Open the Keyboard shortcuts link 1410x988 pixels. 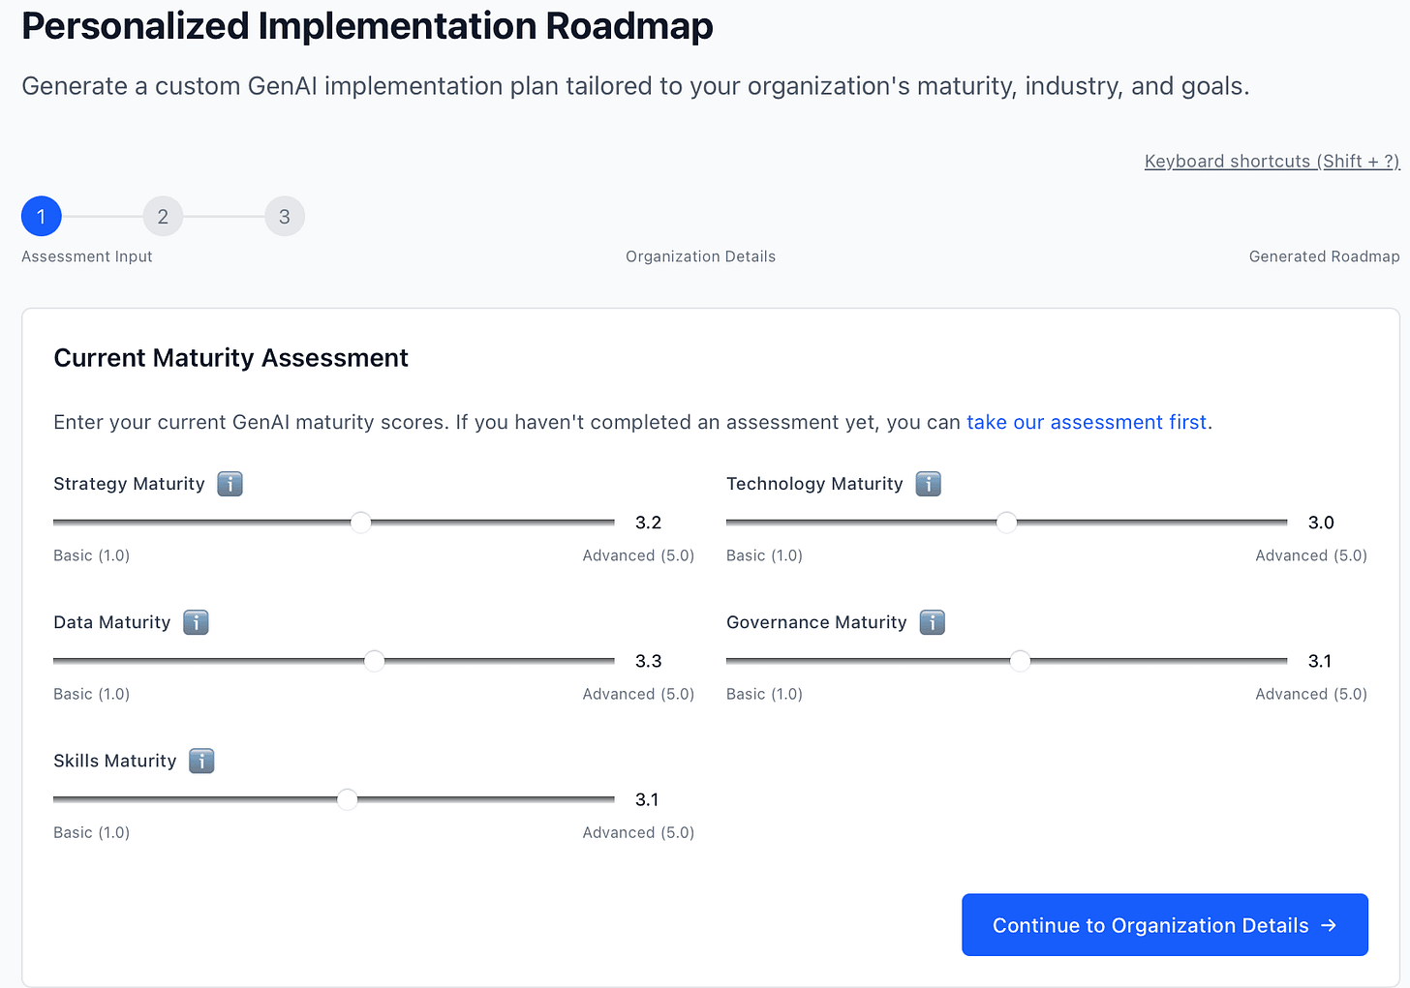(x=1272, y=162)
